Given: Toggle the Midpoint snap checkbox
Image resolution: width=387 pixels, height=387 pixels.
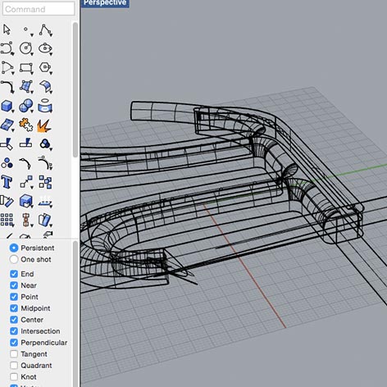Looking at the screenshot, I should pos(14,308).
